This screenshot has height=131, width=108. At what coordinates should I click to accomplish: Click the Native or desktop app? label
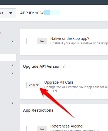click(x=70, y=38)
